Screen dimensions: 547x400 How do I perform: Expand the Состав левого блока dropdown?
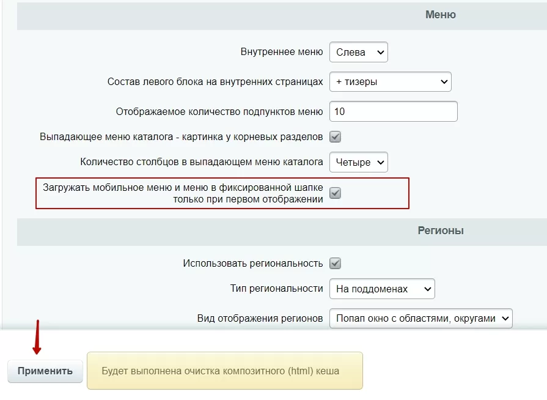click(391, 82)
